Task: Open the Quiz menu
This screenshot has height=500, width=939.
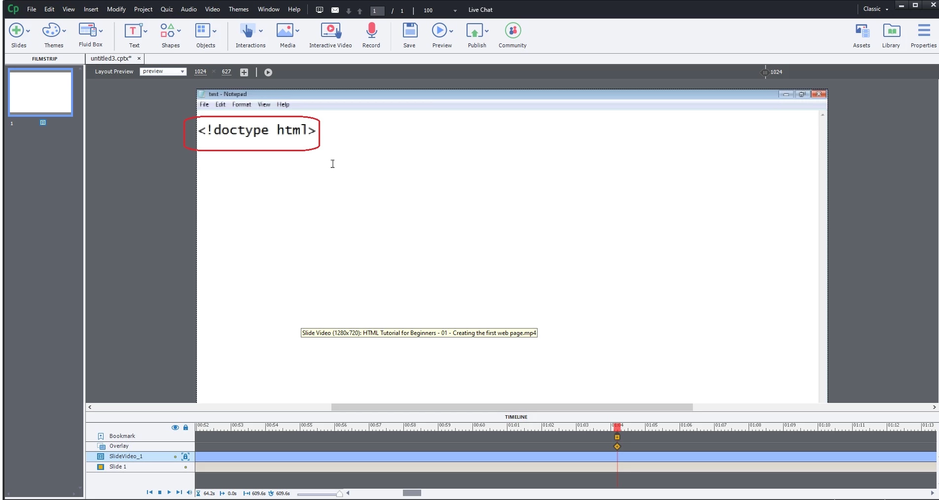Action: pyautogui.click(x=167, y=9)
